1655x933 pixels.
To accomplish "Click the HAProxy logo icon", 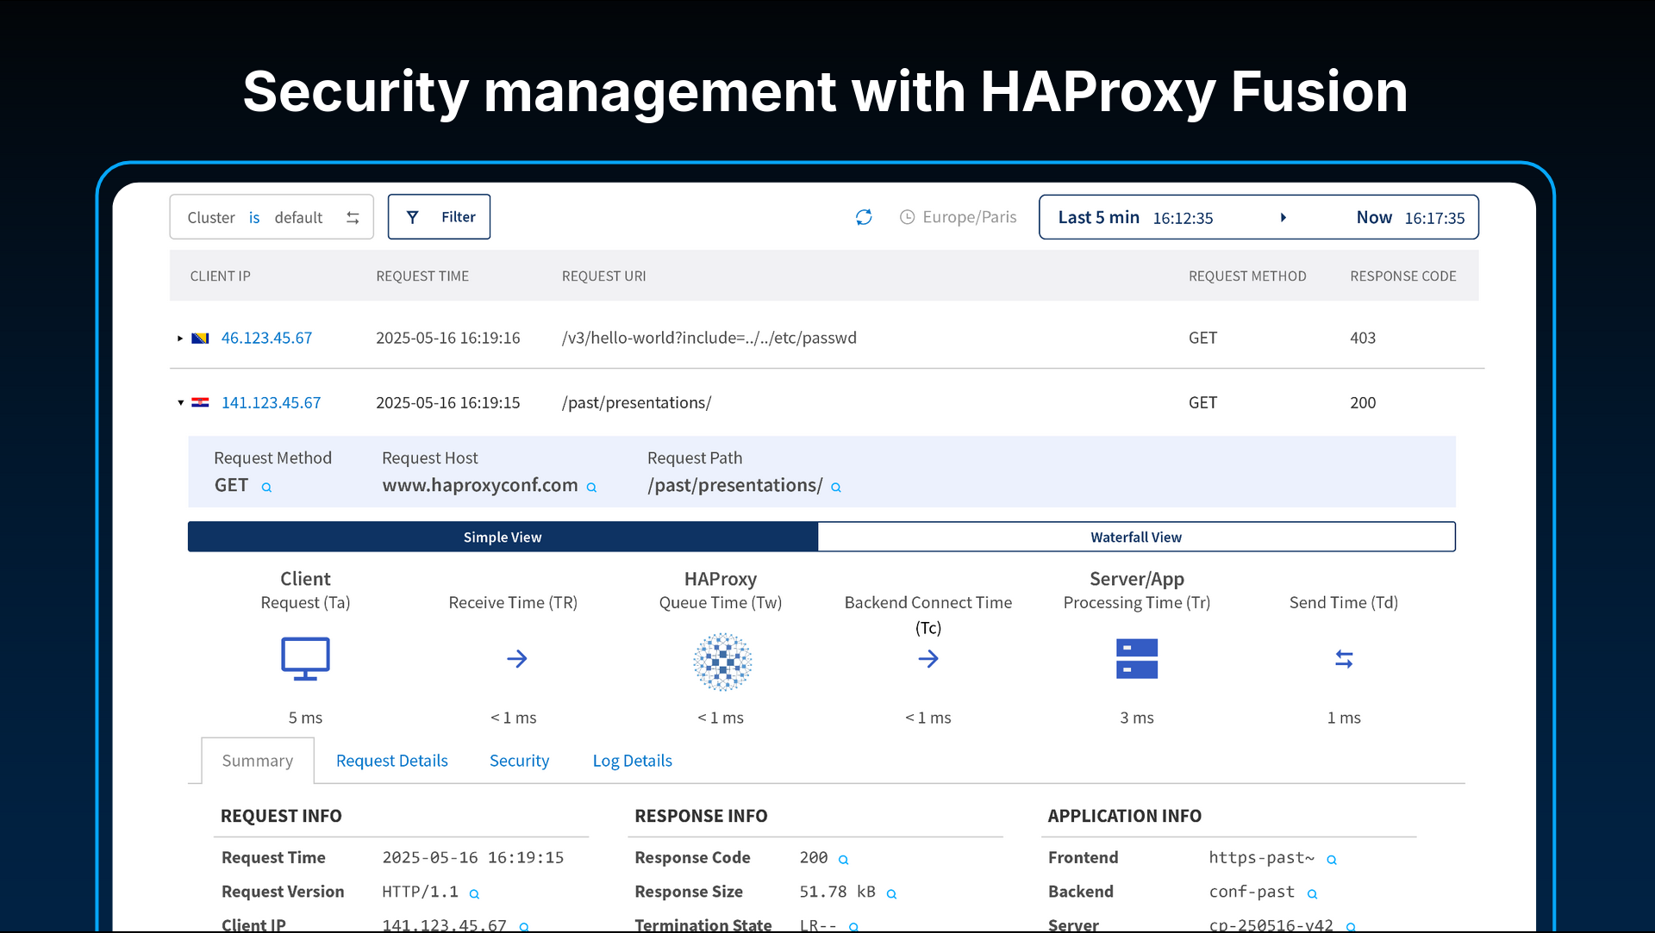I will coord(722,662).
